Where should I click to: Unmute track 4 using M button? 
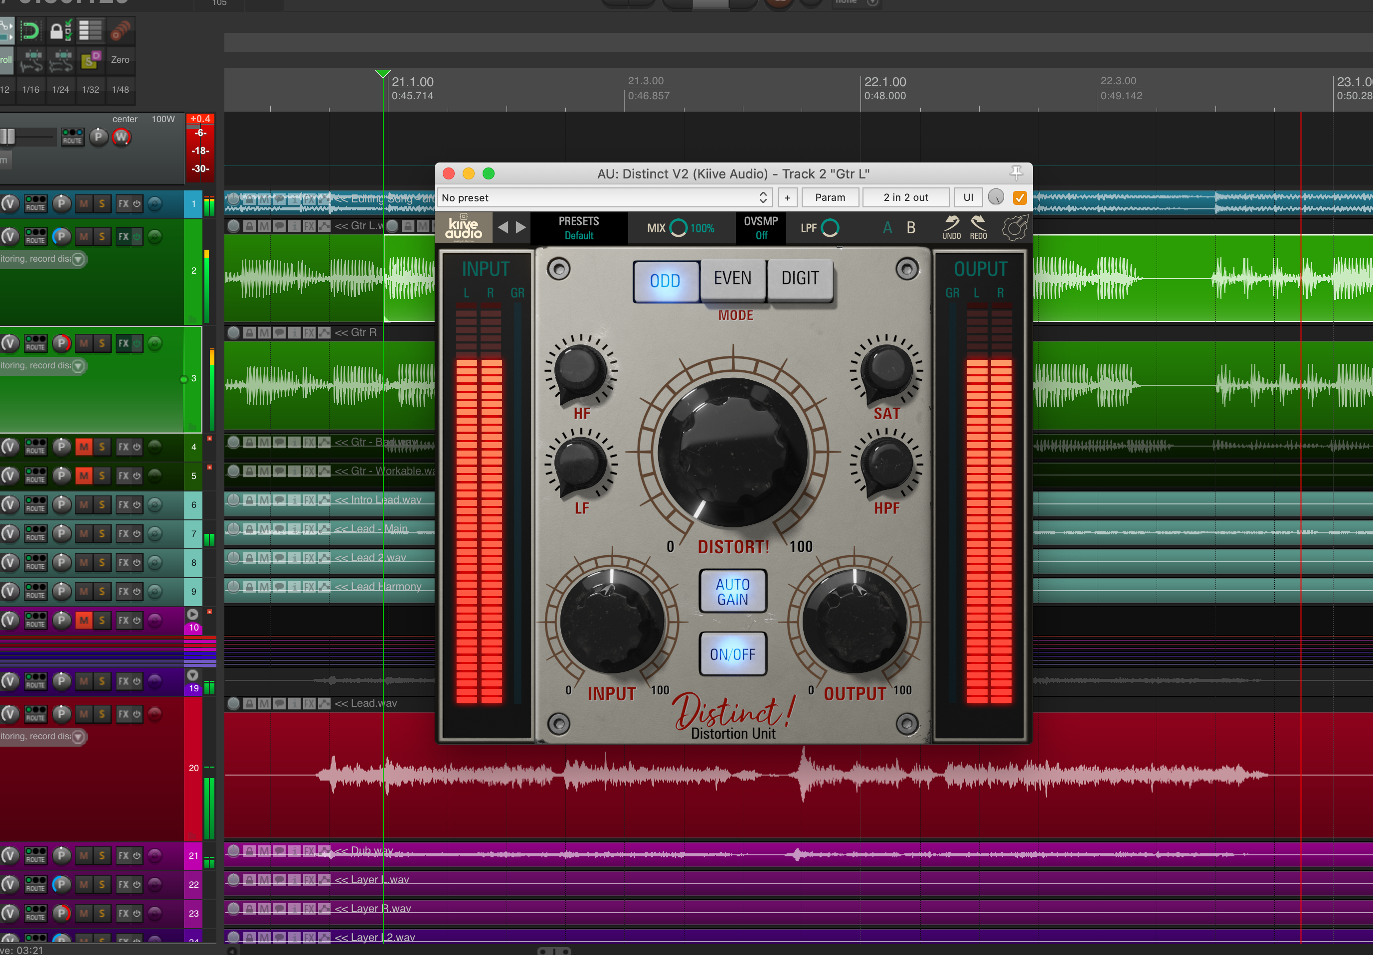tap(84, 447)
